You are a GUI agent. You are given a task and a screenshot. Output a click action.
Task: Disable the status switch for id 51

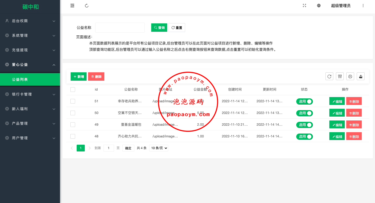pos(304,102)
